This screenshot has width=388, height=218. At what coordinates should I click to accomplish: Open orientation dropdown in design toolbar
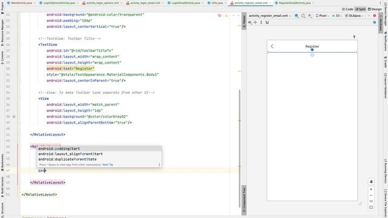tap(303, 16)
